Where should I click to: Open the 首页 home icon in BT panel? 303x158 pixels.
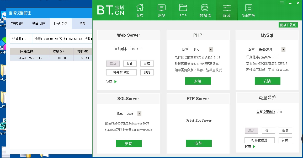tap(140, 10)
